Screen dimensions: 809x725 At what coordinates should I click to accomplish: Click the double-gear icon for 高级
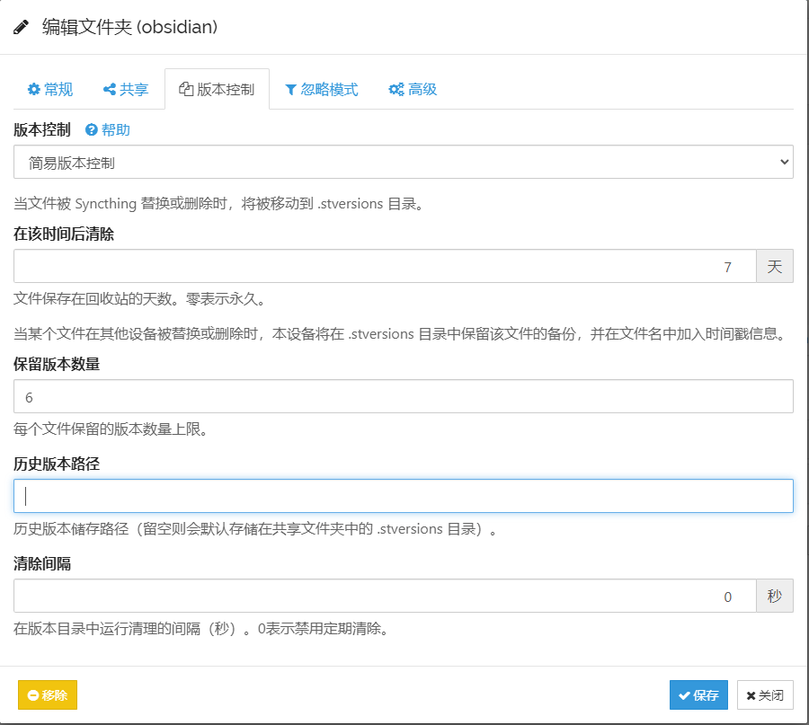tap(396, 90)
